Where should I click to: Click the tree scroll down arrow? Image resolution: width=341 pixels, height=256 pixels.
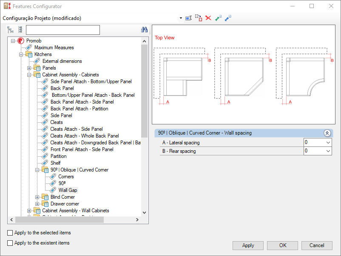tap(144, 213)
